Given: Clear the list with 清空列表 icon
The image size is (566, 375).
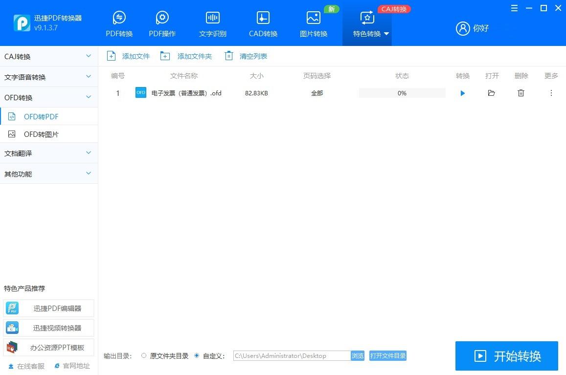Looking at the screenshot, I should [x=228, y=56].
